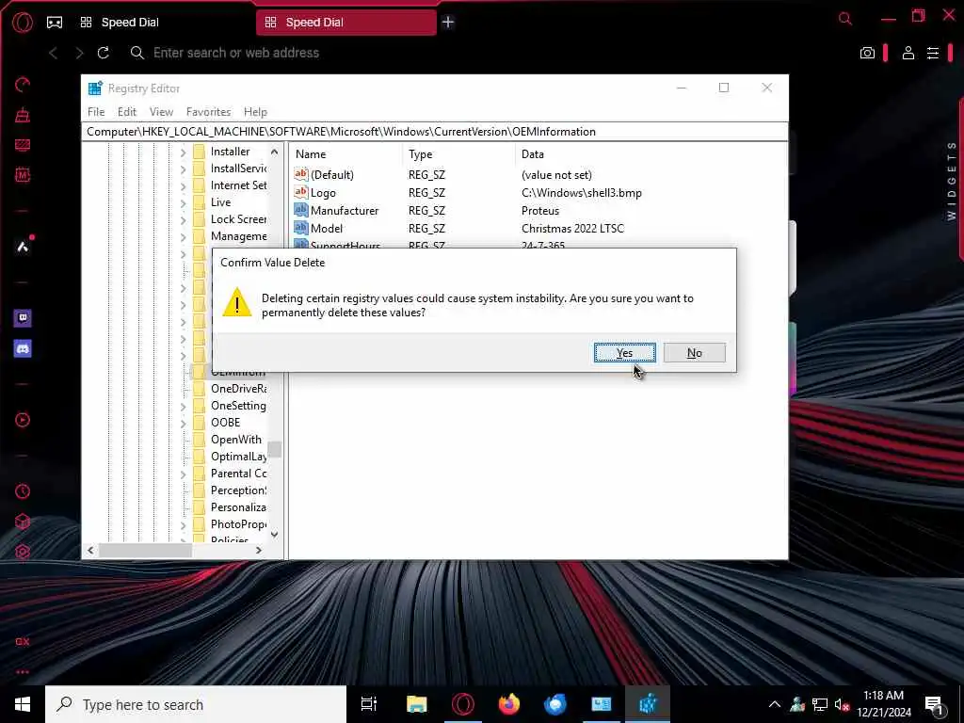Expand the Parental Controls registry key
Screen dimensions: 964x723
184,474
